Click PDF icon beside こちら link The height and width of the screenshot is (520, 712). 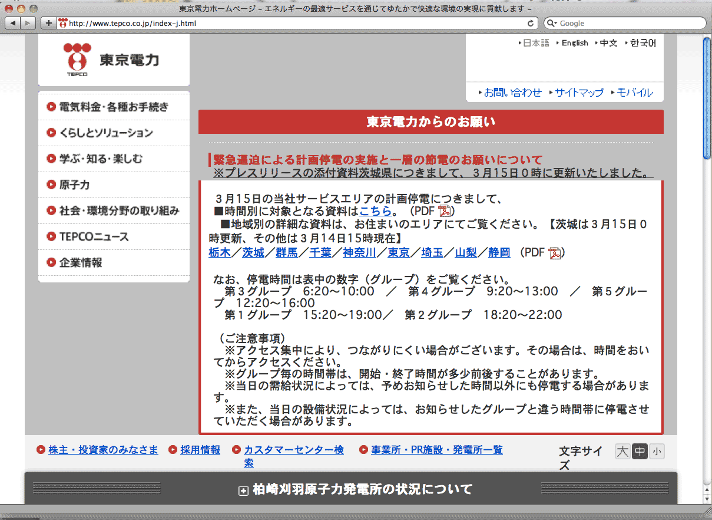(444, 211)
